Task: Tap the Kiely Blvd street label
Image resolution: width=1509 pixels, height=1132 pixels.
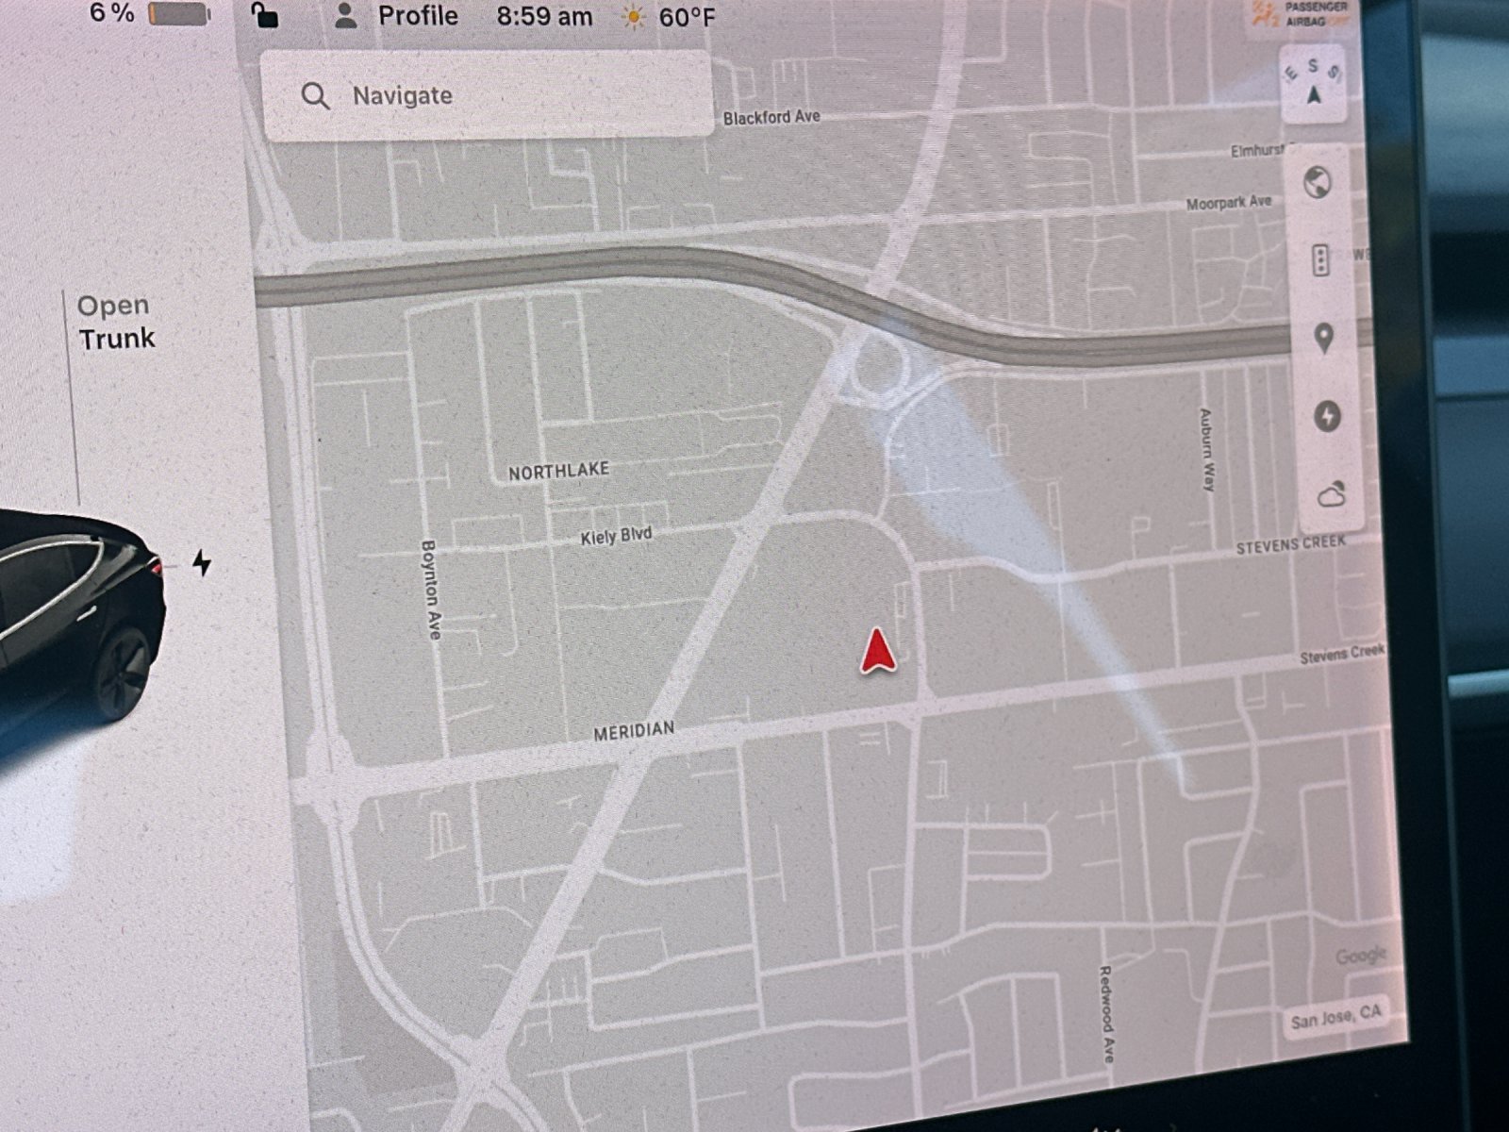Action: click(616, 537)
